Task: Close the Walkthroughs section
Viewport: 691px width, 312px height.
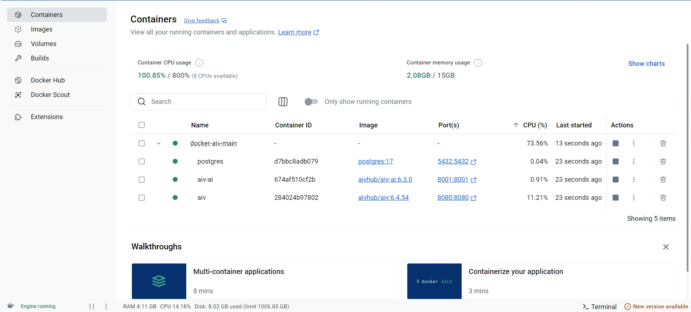Action: click(x=666, y=247)
